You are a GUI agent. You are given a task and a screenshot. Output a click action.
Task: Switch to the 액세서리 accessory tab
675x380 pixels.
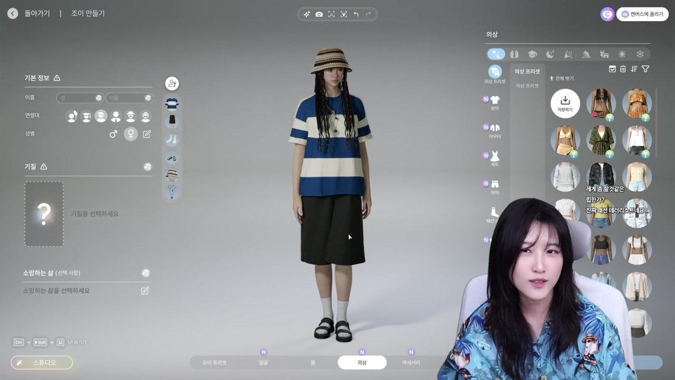pos(411,363)
